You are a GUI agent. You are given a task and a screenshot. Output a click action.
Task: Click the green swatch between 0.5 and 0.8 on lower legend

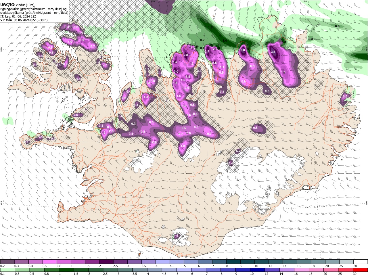[37, 270]
